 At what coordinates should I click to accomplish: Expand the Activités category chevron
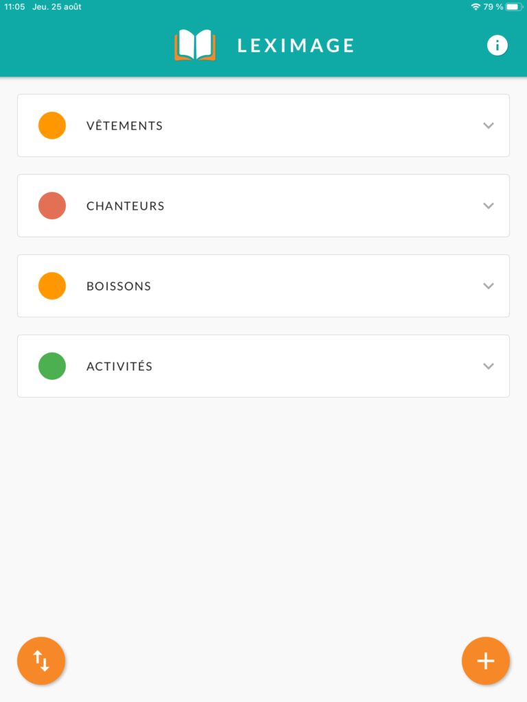(489, 366)
